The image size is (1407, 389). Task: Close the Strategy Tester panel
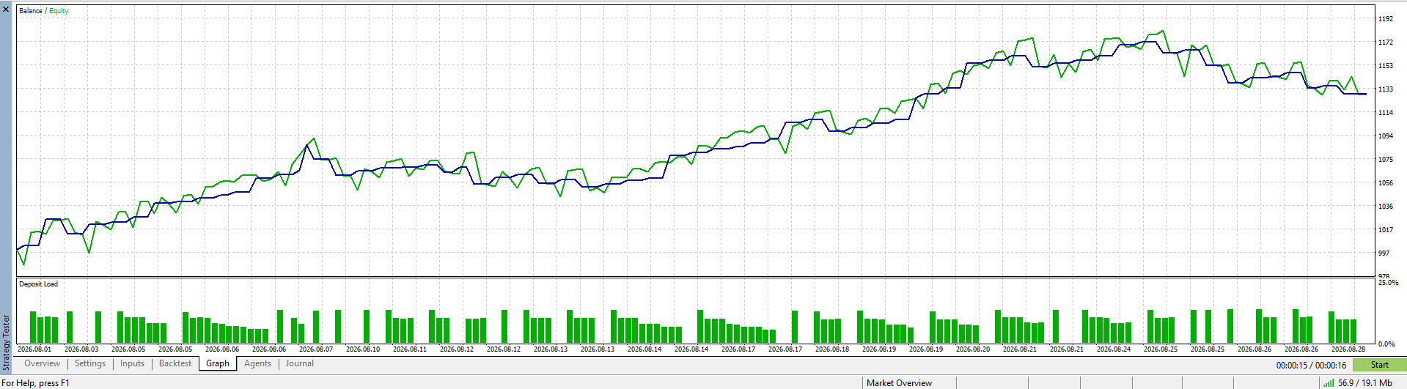click(6, 10)
